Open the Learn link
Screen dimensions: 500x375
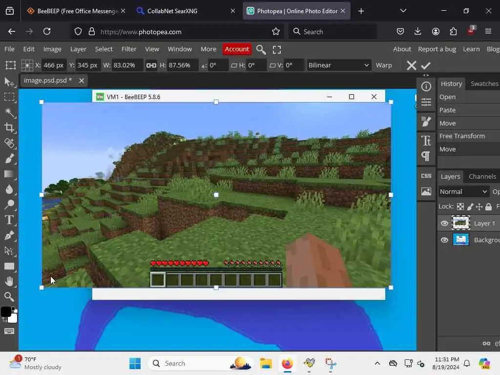coord(471,49)
